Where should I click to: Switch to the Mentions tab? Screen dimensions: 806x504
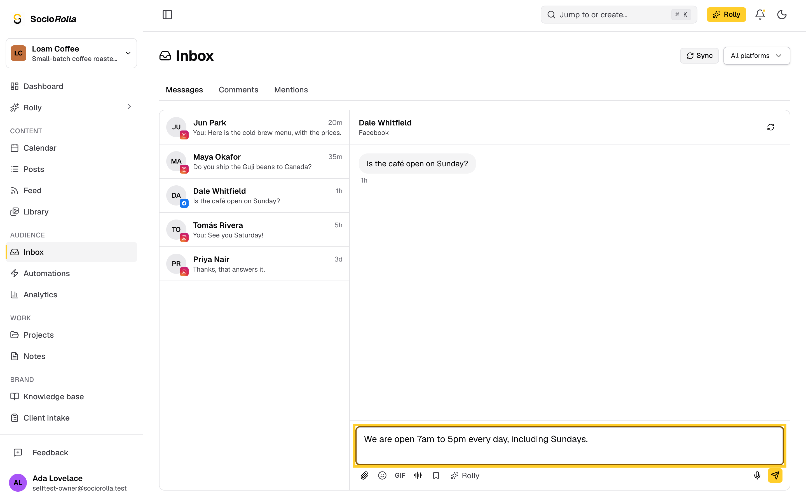pos(291,90)
